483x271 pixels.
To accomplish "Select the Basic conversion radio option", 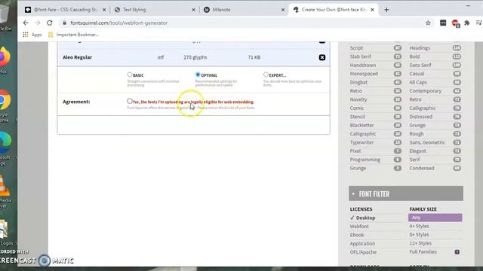I will (x=130, y=75).
